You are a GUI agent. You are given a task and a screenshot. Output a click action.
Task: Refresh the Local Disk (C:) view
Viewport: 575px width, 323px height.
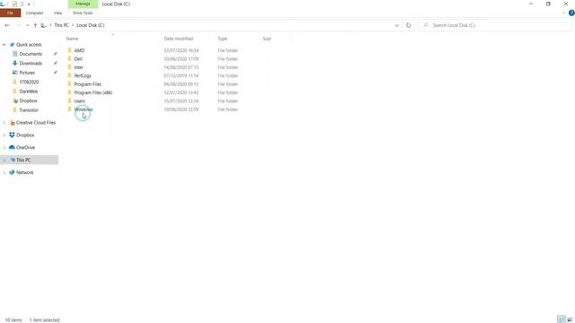[x=408, y=25]
